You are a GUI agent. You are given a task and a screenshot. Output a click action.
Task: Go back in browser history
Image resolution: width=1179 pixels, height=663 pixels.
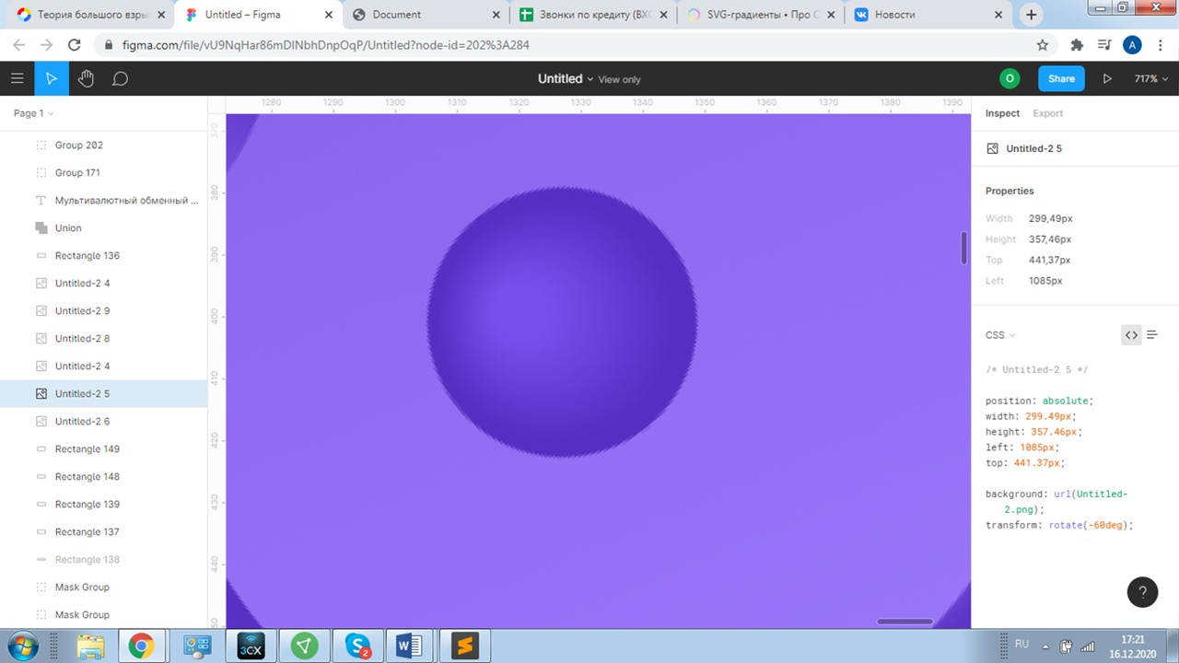click(x=18, y=44)
